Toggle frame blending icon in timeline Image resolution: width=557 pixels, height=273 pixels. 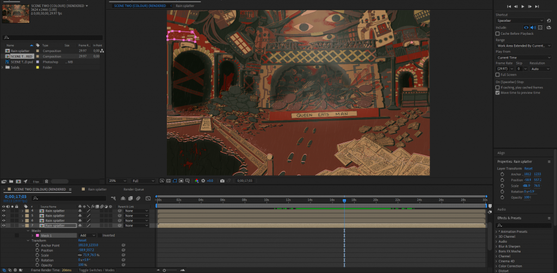(131, 199)
